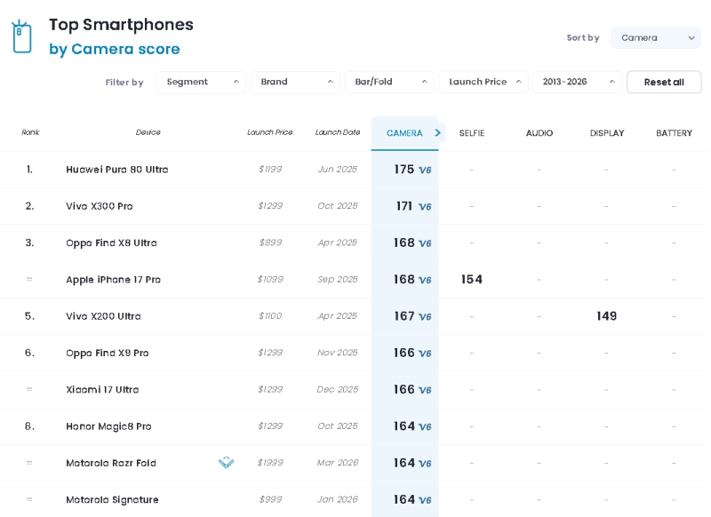The image size is (711, 517).
Task: Click V6 badge on Motorola Signature row
Action: tap(425, 501)
